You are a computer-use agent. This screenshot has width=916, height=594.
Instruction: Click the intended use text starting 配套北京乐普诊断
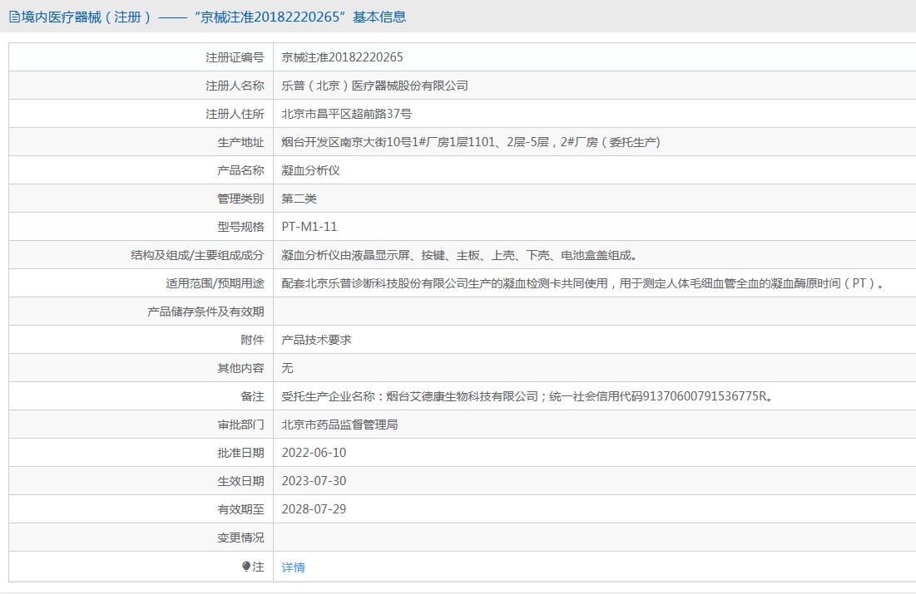click(583, 283)
